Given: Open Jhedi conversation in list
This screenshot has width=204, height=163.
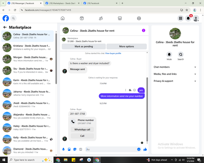Looking at the screenshot, I should [27, 105].
